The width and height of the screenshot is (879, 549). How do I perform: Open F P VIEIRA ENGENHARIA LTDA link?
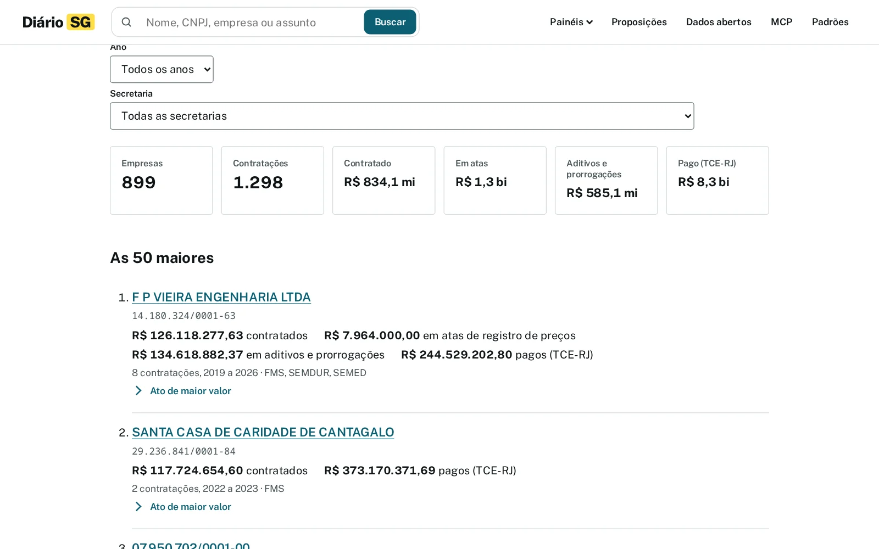tap(221, 297)
